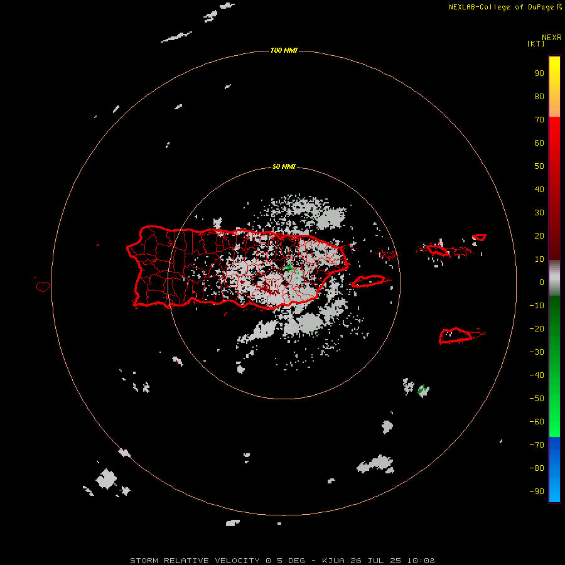
Task: Click the -90 value on velocity scale
Action: 537,492
